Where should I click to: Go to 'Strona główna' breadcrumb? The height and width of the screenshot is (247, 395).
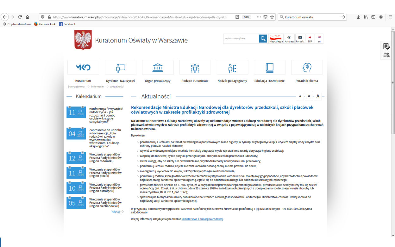(76, 86)
